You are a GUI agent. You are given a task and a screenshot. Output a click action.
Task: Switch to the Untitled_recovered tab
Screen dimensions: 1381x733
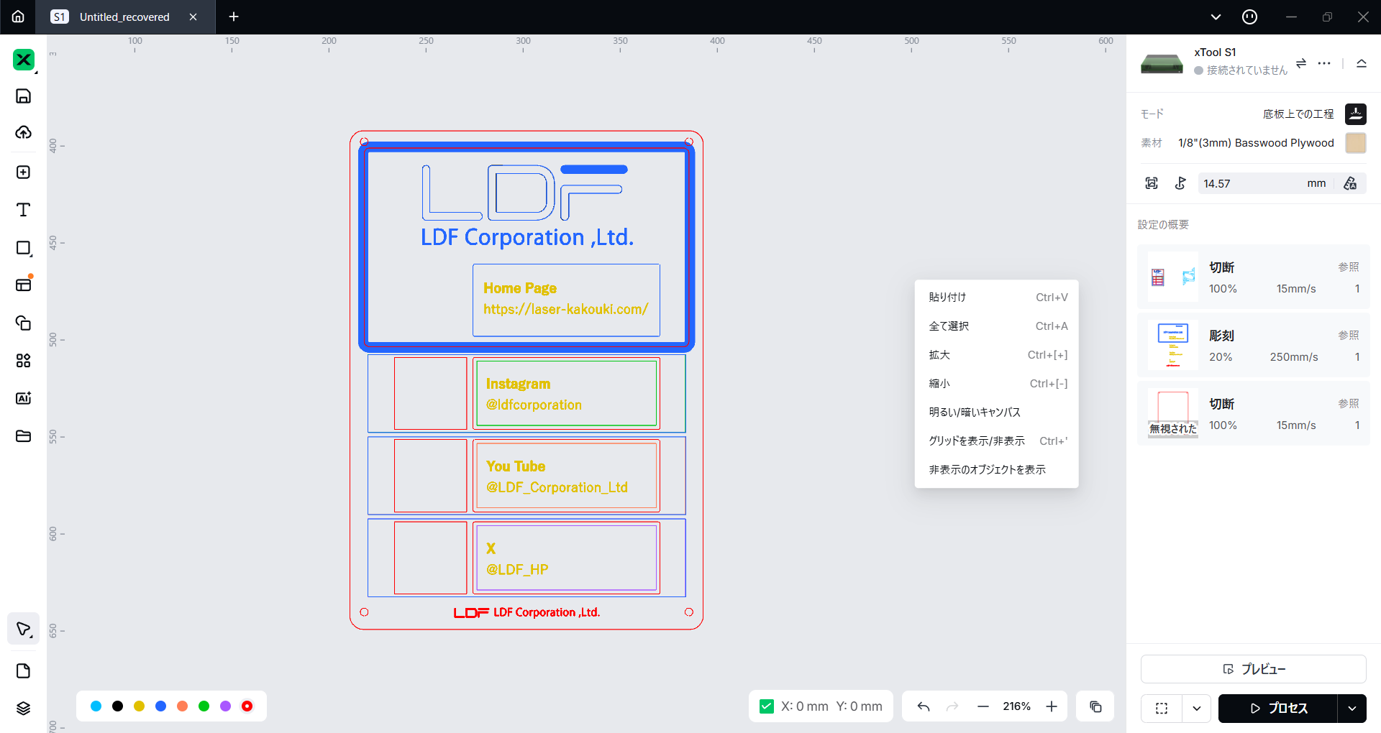(124, 17)
